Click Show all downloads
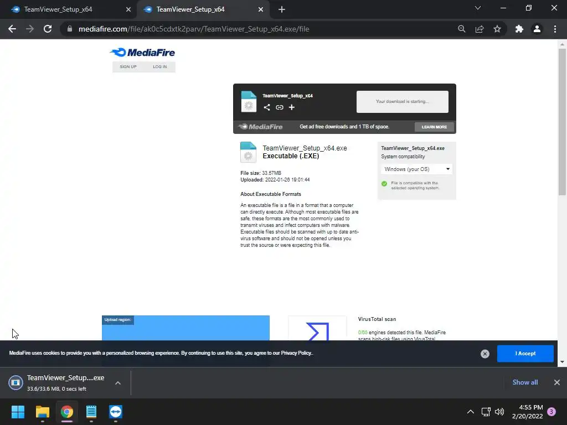The image size is (567, 425). 525,382
